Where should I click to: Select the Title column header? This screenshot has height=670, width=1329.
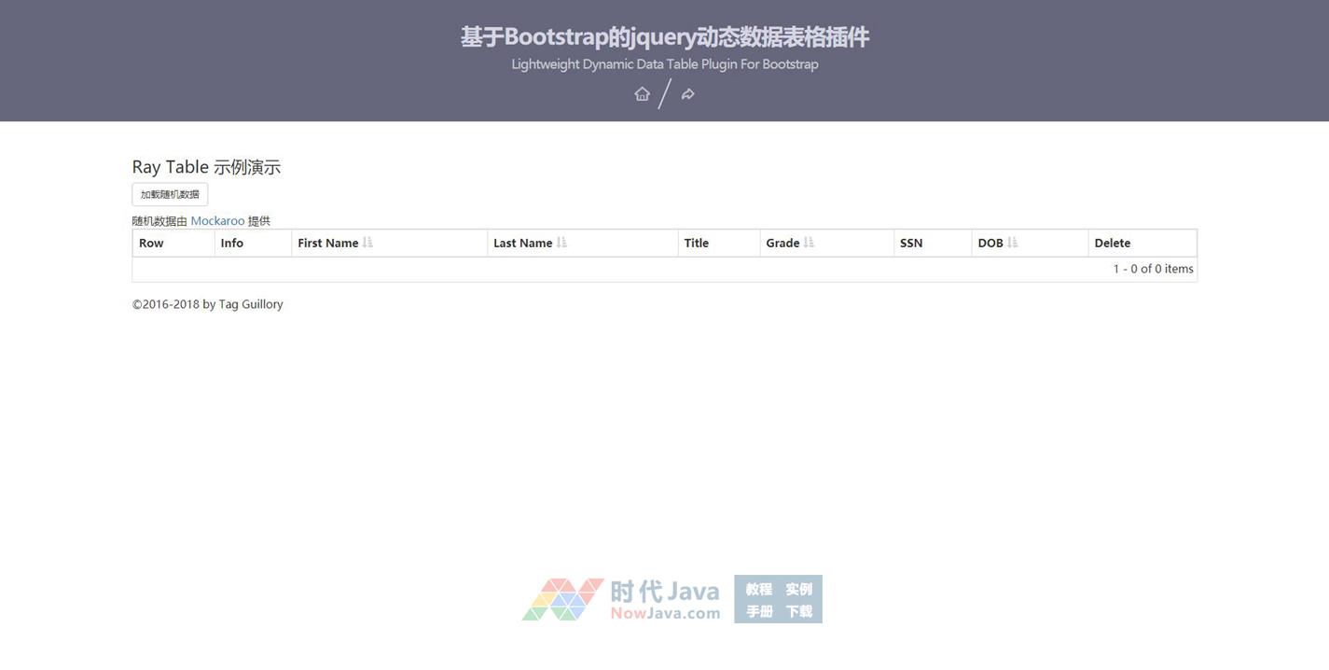pos(696,243)
